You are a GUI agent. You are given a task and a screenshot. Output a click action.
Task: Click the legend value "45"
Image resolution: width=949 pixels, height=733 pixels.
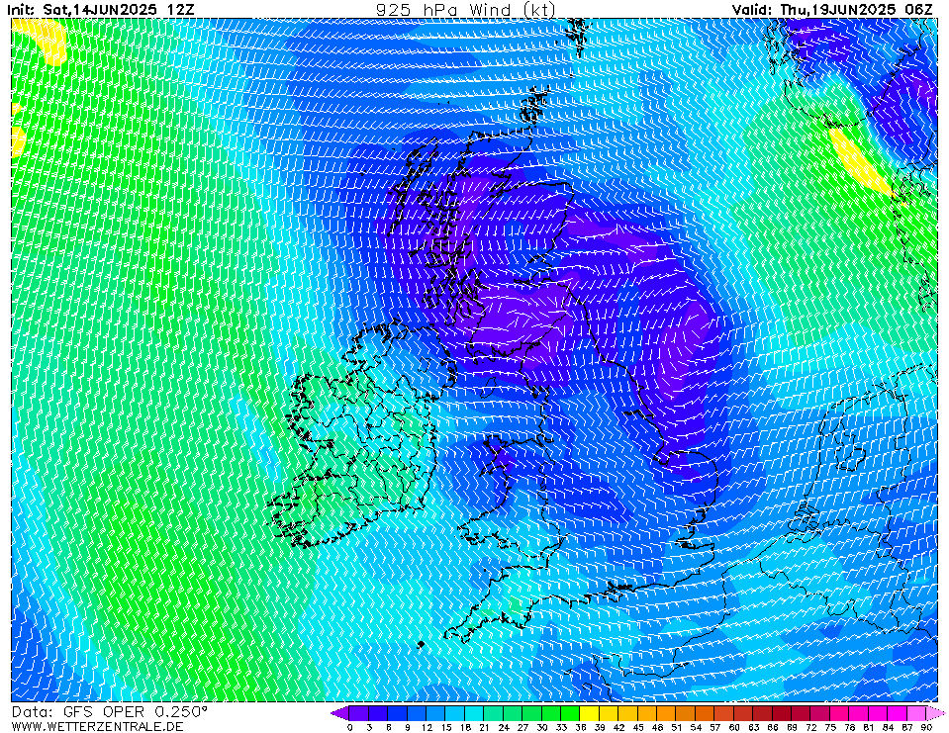tap(638, 727)
